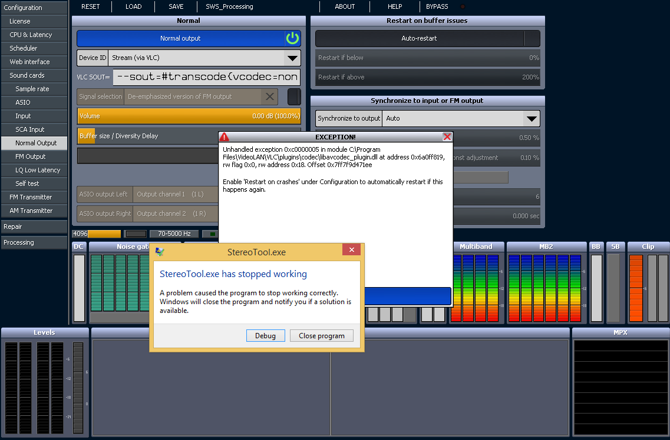Toggle the BYPASS button
This screenshot has width=670, height=440.
click(x=437, y=7)
